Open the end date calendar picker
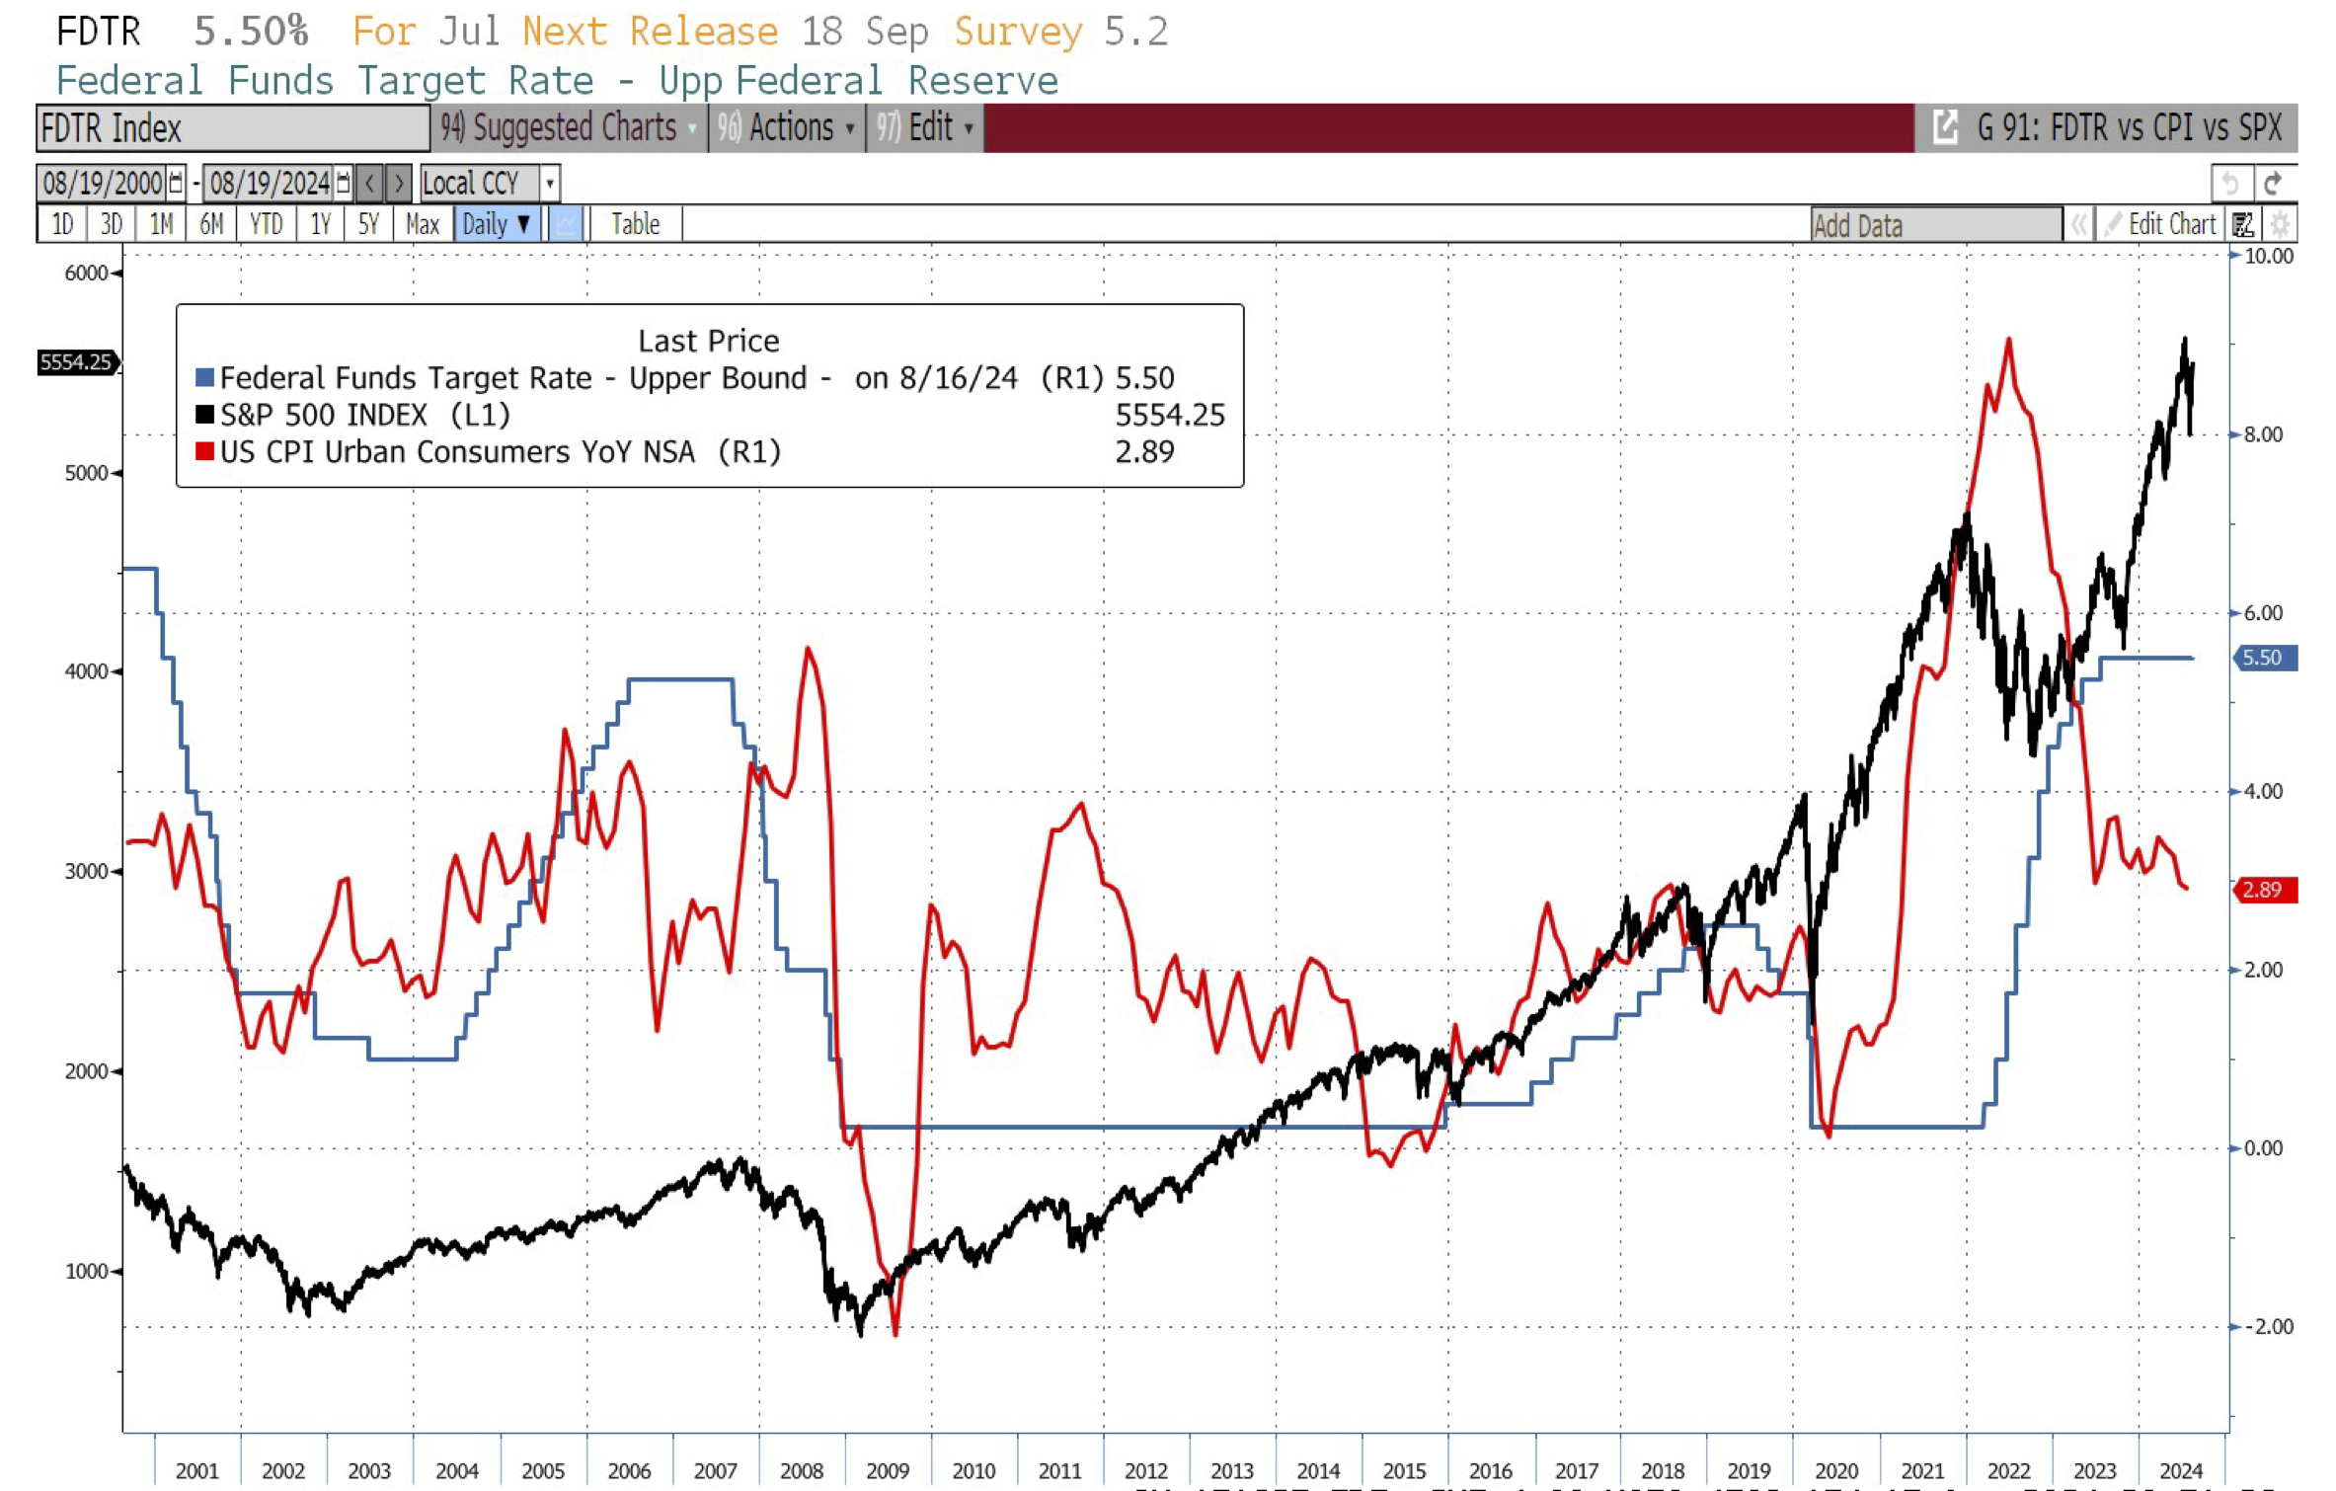The height and width of the screenshot is (1491, 2336). (x=343, y=183)
